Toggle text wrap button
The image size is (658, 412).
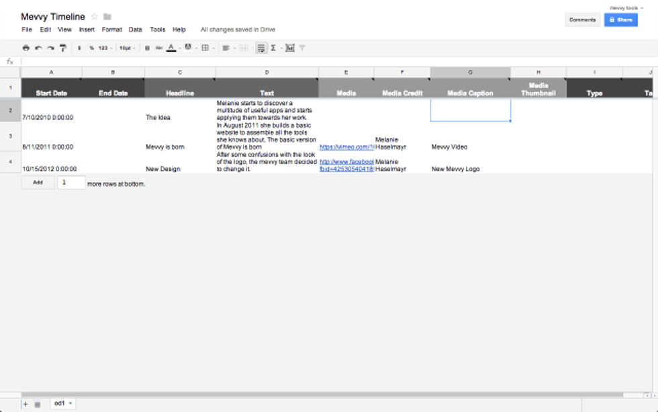[261, 48]
